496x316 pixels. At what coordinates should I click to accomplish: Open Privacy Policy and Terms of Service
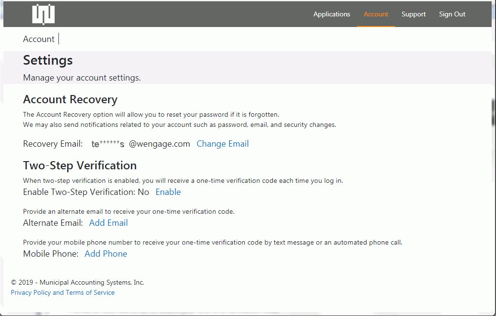pos(63,292)
